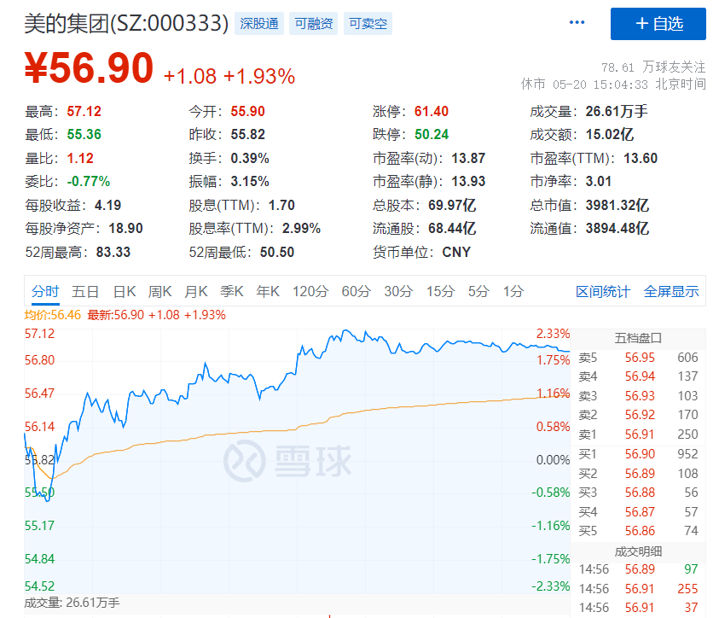Click the 委比 value -0.77%
Viewport: 719px width, 618px height.
click(x=89, y=181)
